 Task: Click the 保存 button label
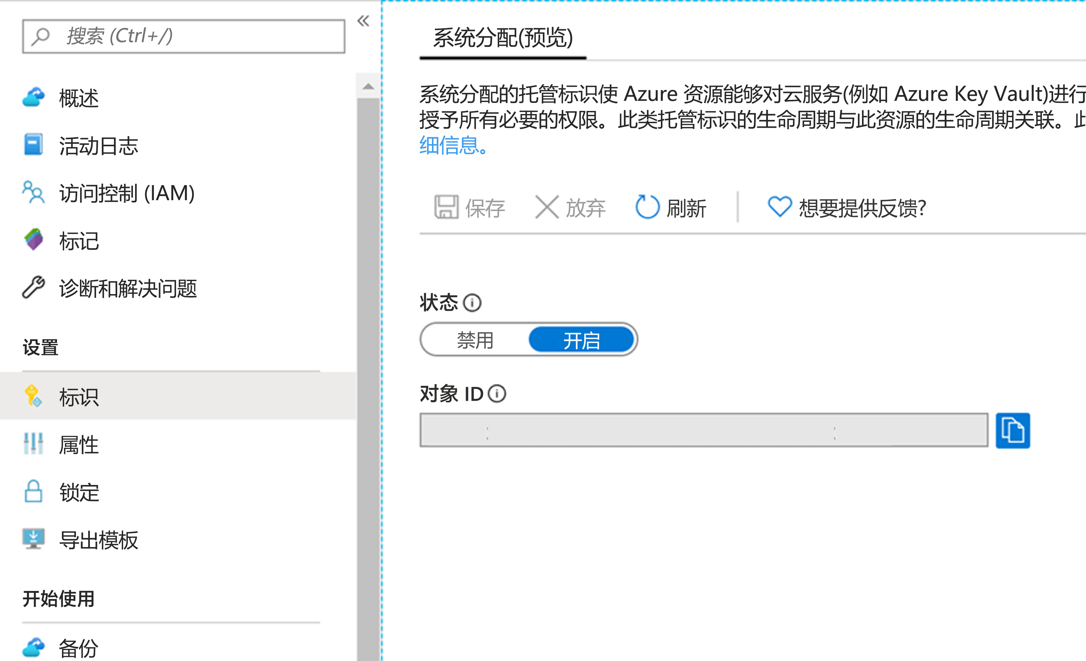pos(485,208)
